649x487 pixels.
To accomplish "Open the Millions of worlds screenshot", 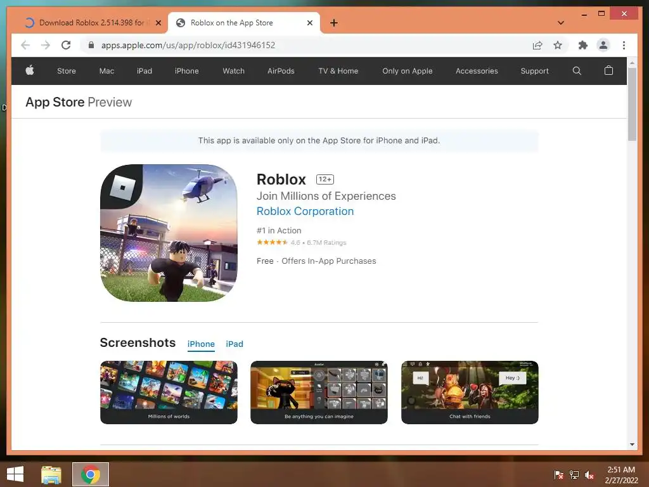I will pos(169,392).
